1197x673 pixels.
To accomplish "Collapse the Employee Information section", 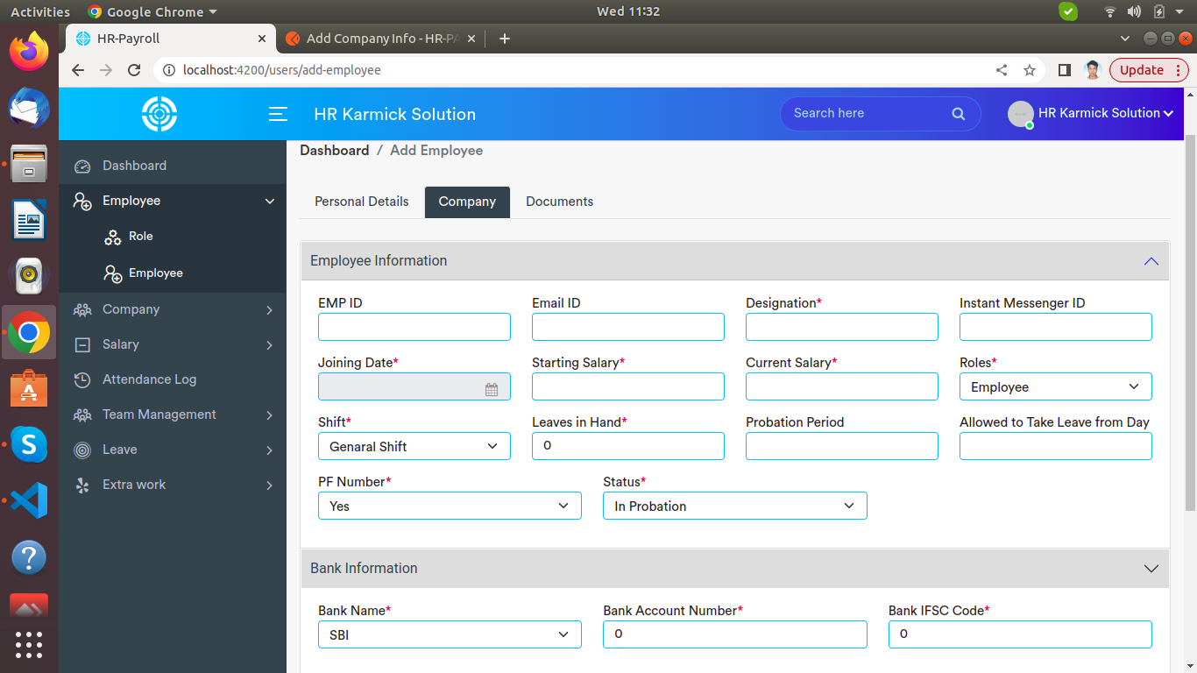I will (1151, 261).
